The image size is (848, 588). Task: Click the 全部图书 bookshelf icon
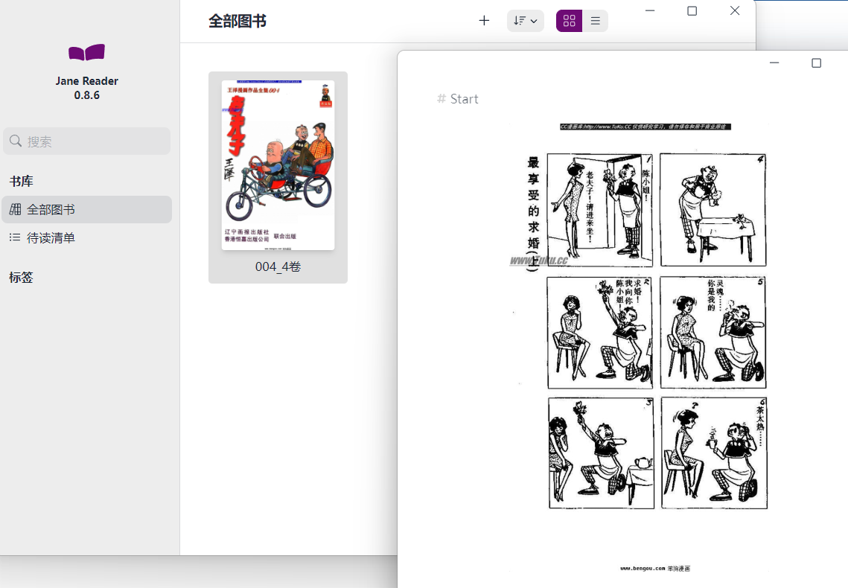(x=15, y=210)
